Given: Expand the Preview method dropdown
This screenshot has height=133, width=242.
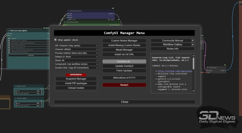Looking at the screenshot, I should 76,53.
